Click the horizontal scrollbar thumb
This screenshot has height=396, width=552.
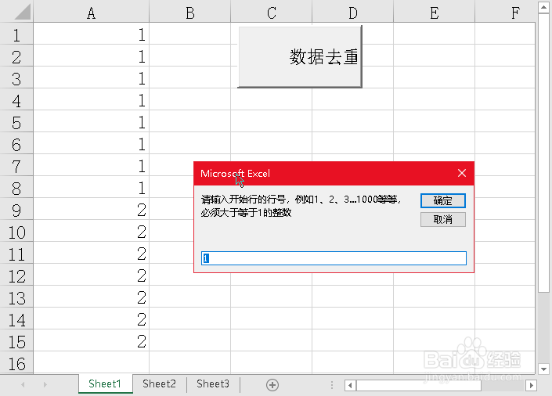pyautogui.click(x=419, y=385)
